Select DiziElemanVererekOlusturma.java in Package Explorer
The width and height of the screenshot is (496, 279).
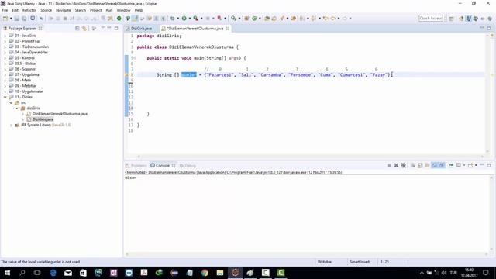coord(60,114)
